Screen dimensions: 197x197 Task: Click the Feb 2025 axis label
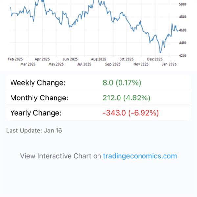pyautogui.click(x=15, y=59)
